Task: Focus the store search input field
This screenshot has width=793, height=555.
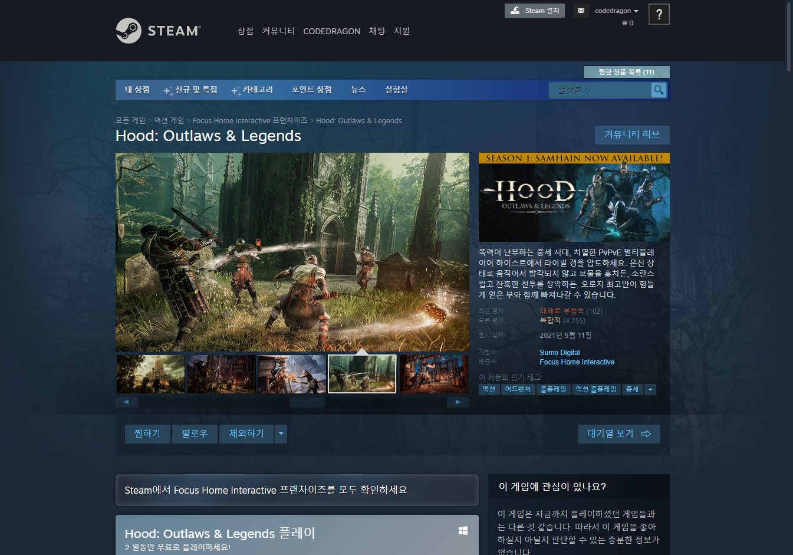Action: 600,90
